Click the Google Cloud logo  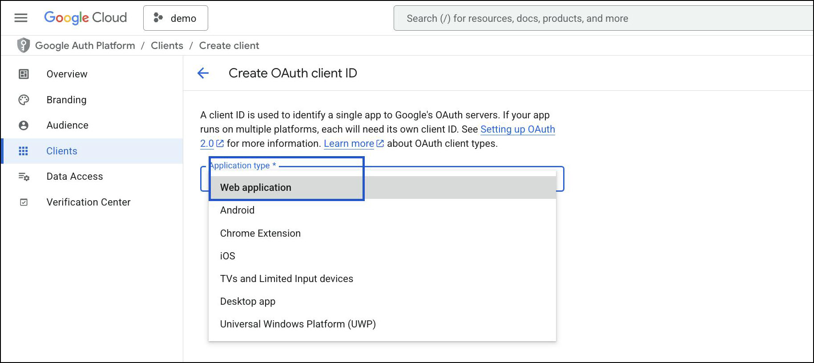[85, 18]
